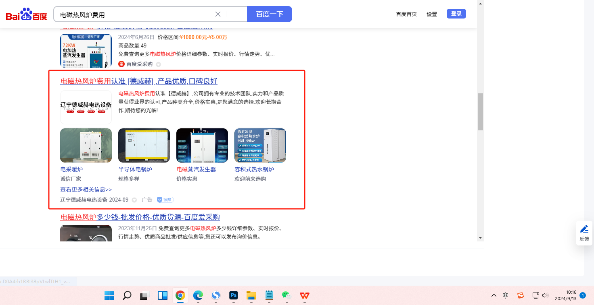This screenshot has height=305, width=594.
Task: Expand the dropdown arrow beside 百度爱采购
Action: click(x=158, y=64)
